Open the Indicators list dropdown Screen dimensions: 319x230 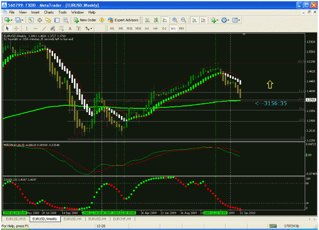[214, 20]
